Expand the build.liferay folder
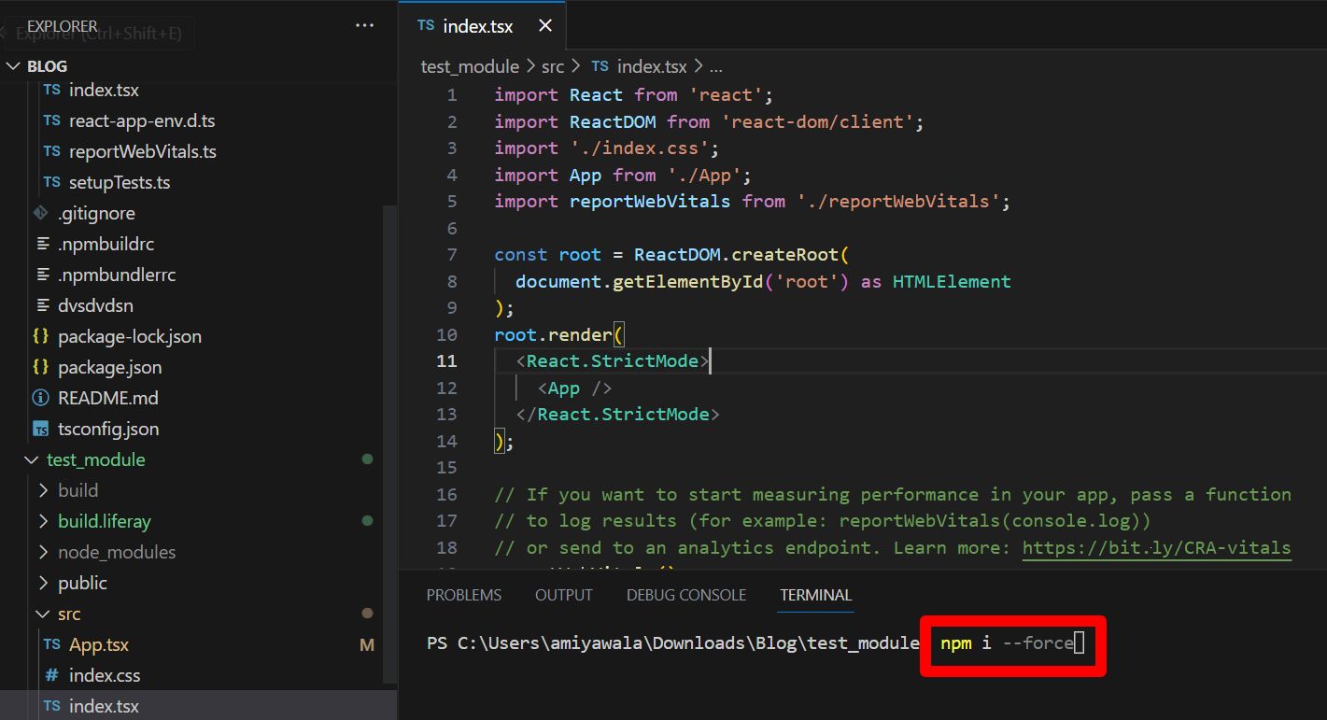 [x=104, y=521]
